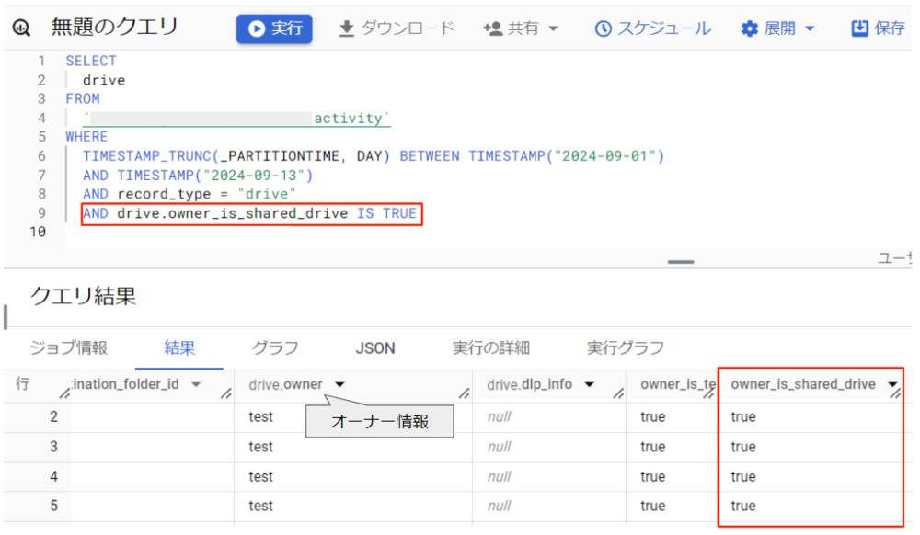The image size is (920, 535).
Task: Click line 10 in the SQL editor
Action: pyautogui.click(x=276, y=233)
